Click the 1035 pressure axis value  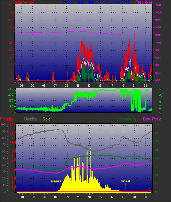point(158,5)
